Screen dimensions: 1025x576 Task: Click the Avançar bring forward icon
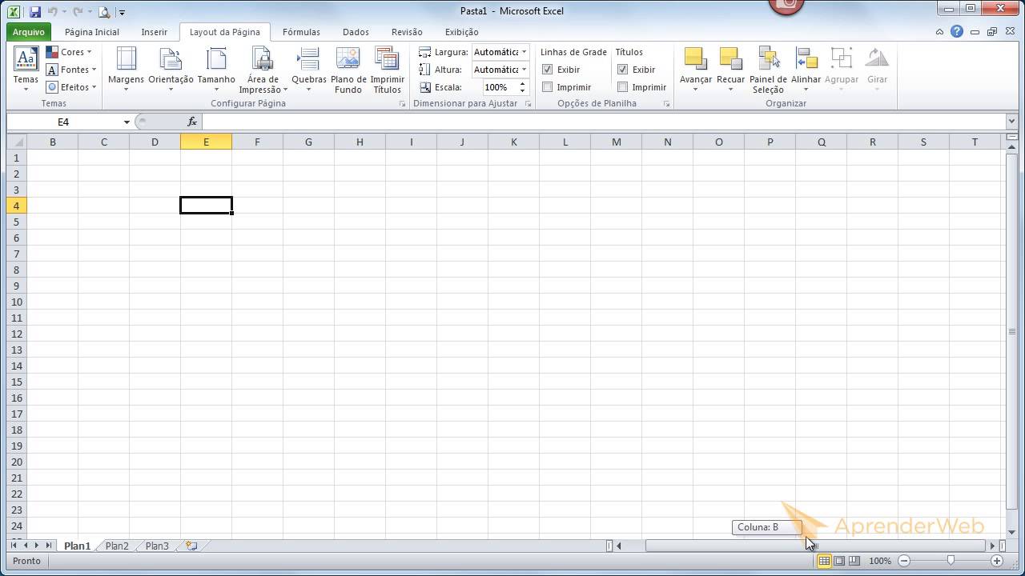(695, 58)
